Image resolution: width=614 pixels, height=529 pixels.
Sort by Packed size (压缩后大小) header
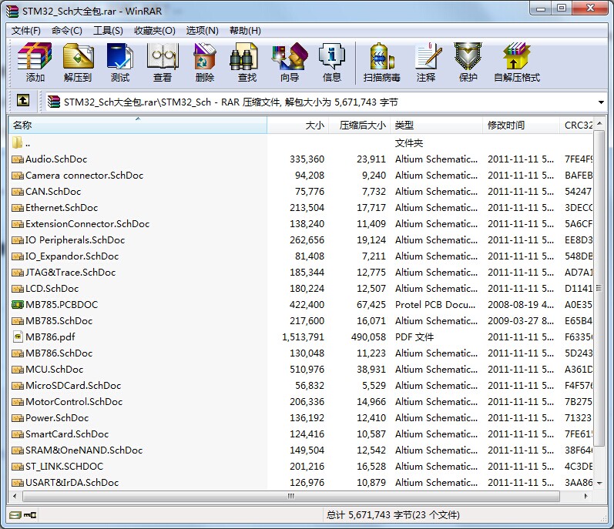360,126
